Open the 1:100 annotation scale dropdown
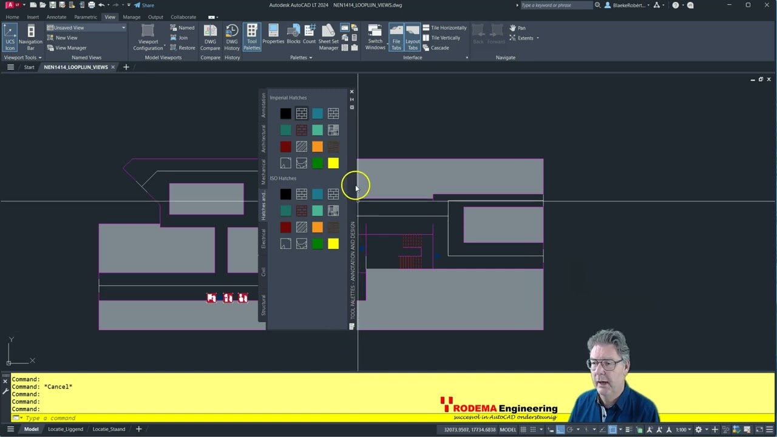777x437 pixels. (x=684, y=430)
